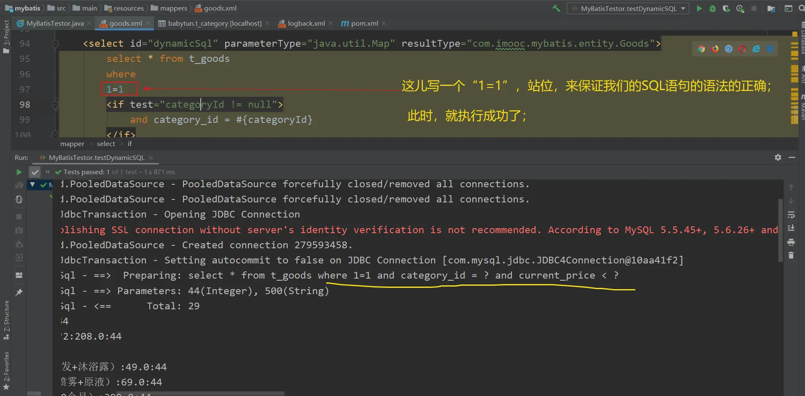Collapse the test results tree node
This screenshot has width=805, height=396.
click(32, 184)
